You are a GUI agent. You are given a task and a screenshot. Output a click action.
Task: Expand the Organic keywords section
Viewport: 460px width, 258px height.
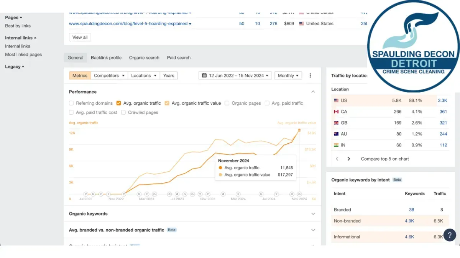313,214
